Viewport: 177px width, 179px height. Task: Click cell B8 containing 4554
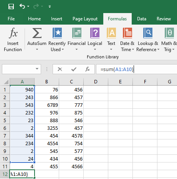pos(46,143)
